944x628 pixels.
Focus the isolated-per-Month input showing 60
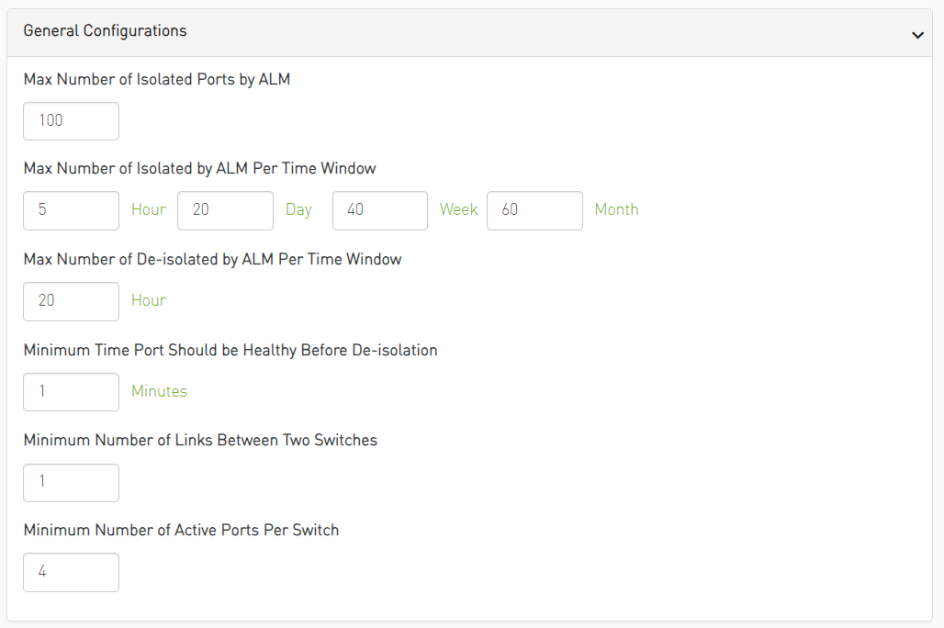534,210
